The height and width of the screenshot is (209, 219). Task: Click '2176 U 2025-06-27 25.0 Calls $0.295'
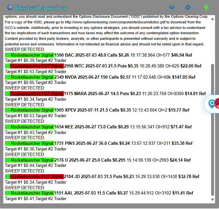click(x=90, y=160)
